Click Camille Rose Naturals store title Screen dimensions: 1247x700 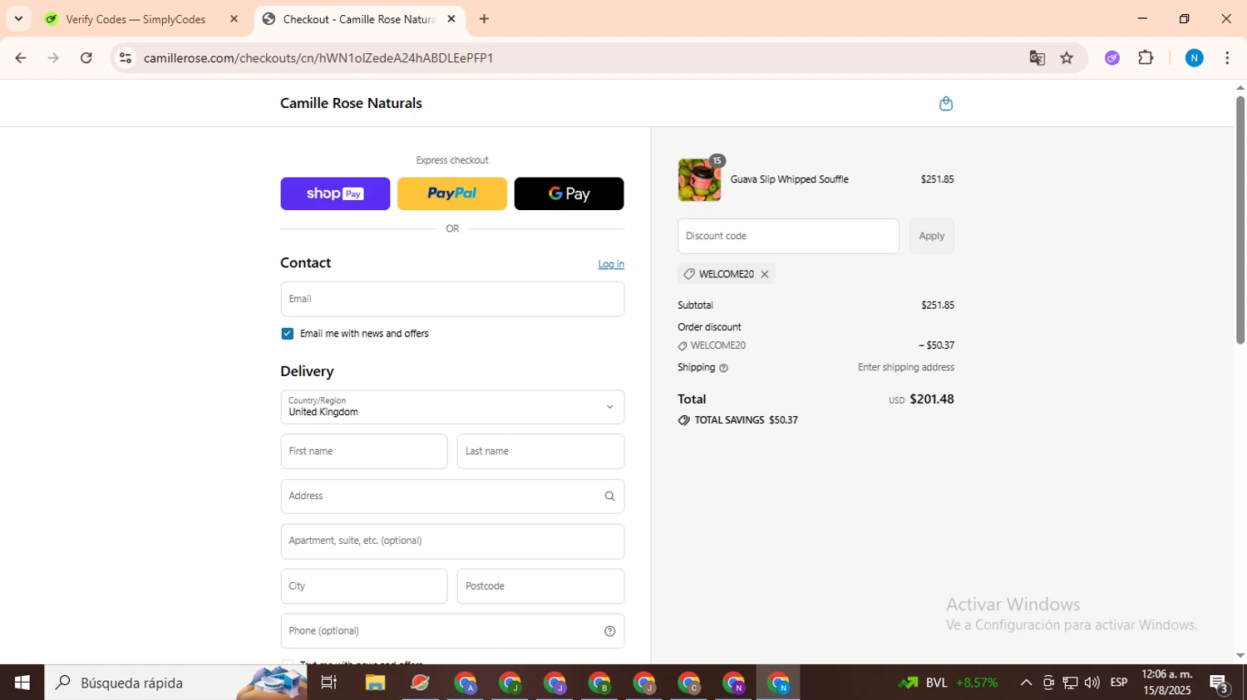click(x=351, y=103)
